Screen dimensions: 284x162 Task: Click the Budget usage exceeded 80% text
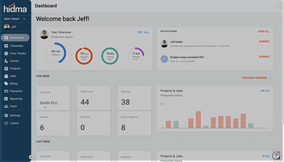click(x=187, y=57)
